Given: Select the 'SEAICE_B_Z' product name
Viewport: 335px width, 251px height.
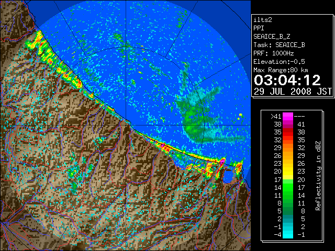Looking at the screenshot, I should [272, 37].
